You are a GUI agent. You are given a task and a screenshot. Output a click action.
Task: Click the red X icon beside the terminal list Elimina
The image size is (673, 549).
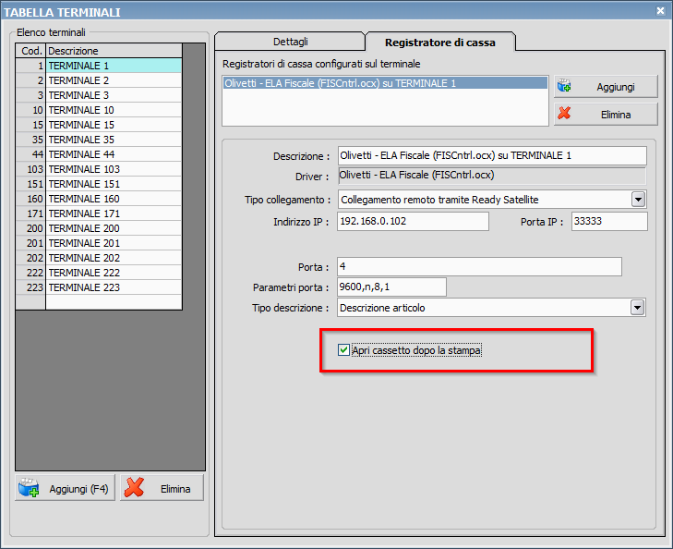tap(134, 488)
